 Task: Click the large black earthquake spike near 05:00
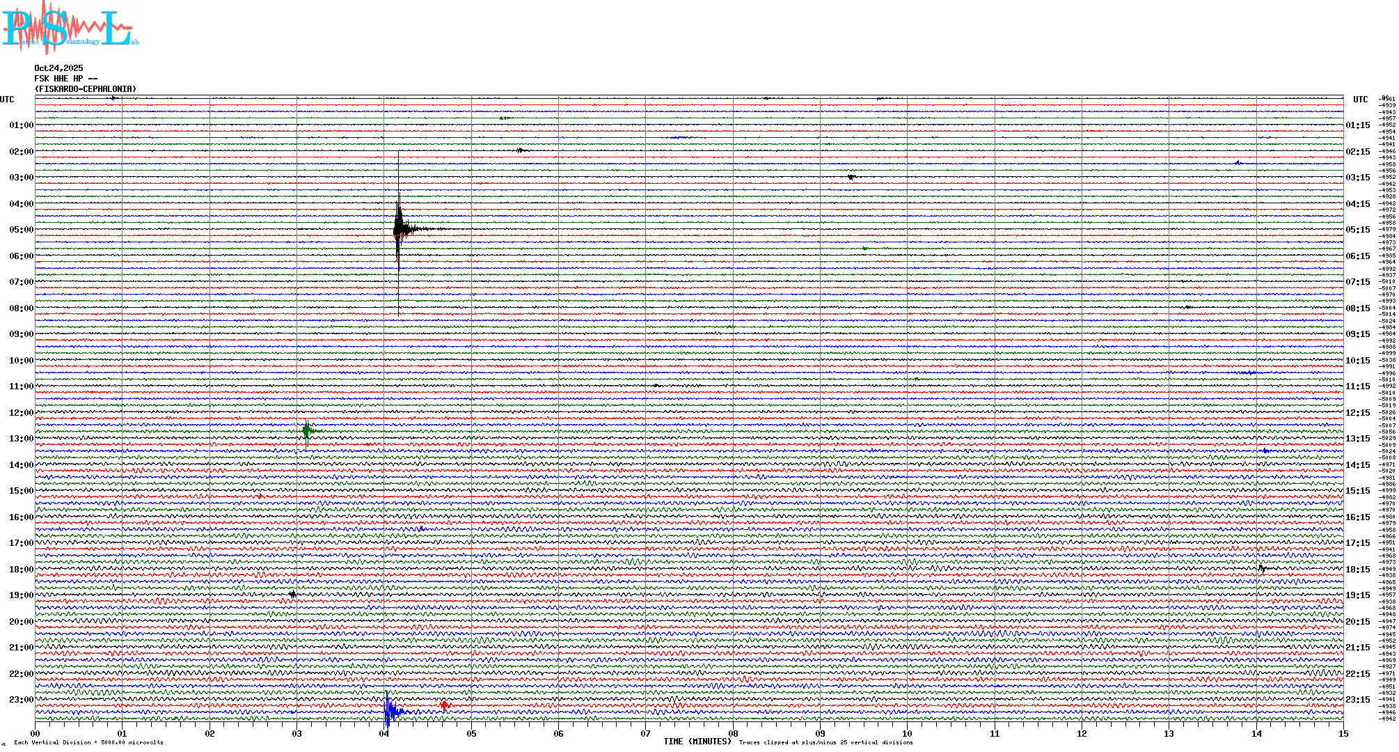tap(398, 229)
